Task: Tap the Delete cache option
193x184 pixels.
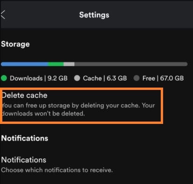Action: coord(81,106)
